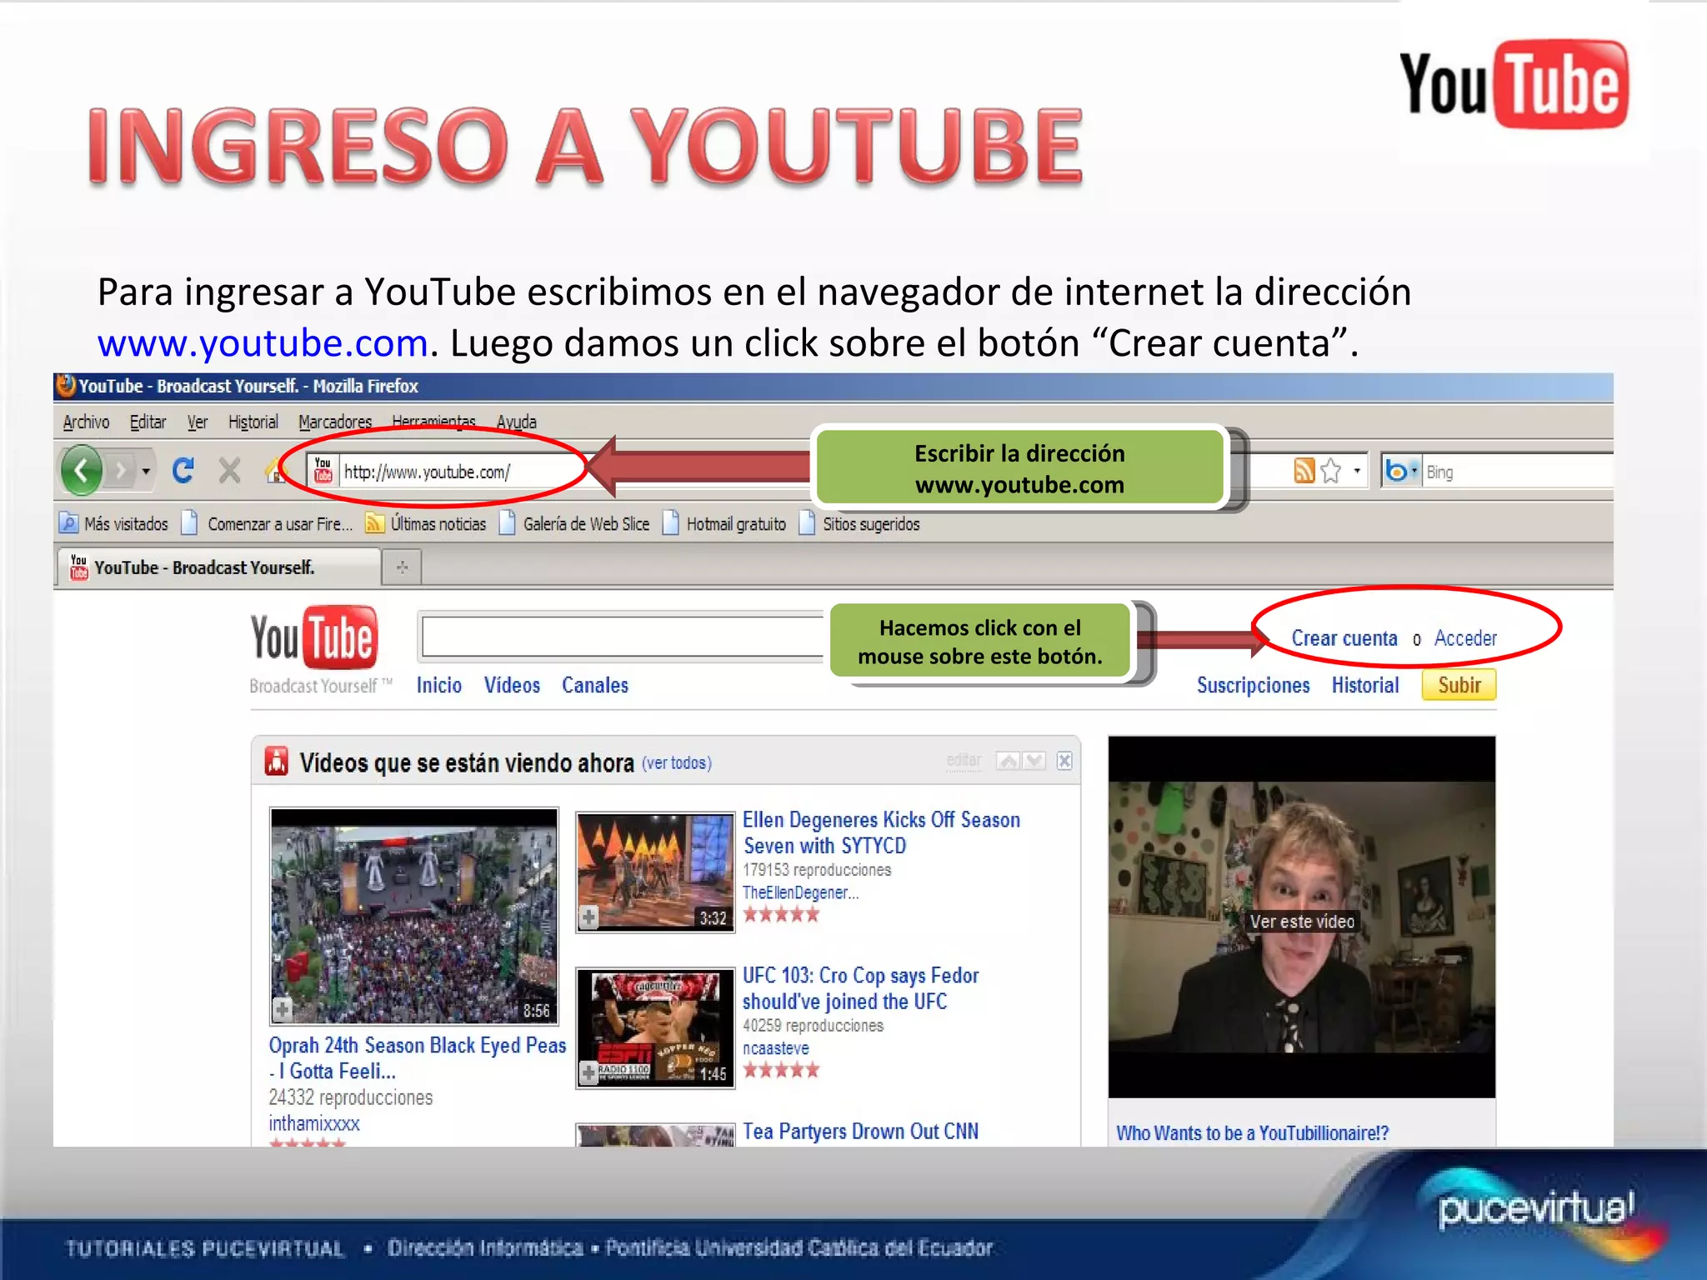Click the forward navigation arrow
The width and height of the screenshot is (1707, 1280).
[121, 472]
